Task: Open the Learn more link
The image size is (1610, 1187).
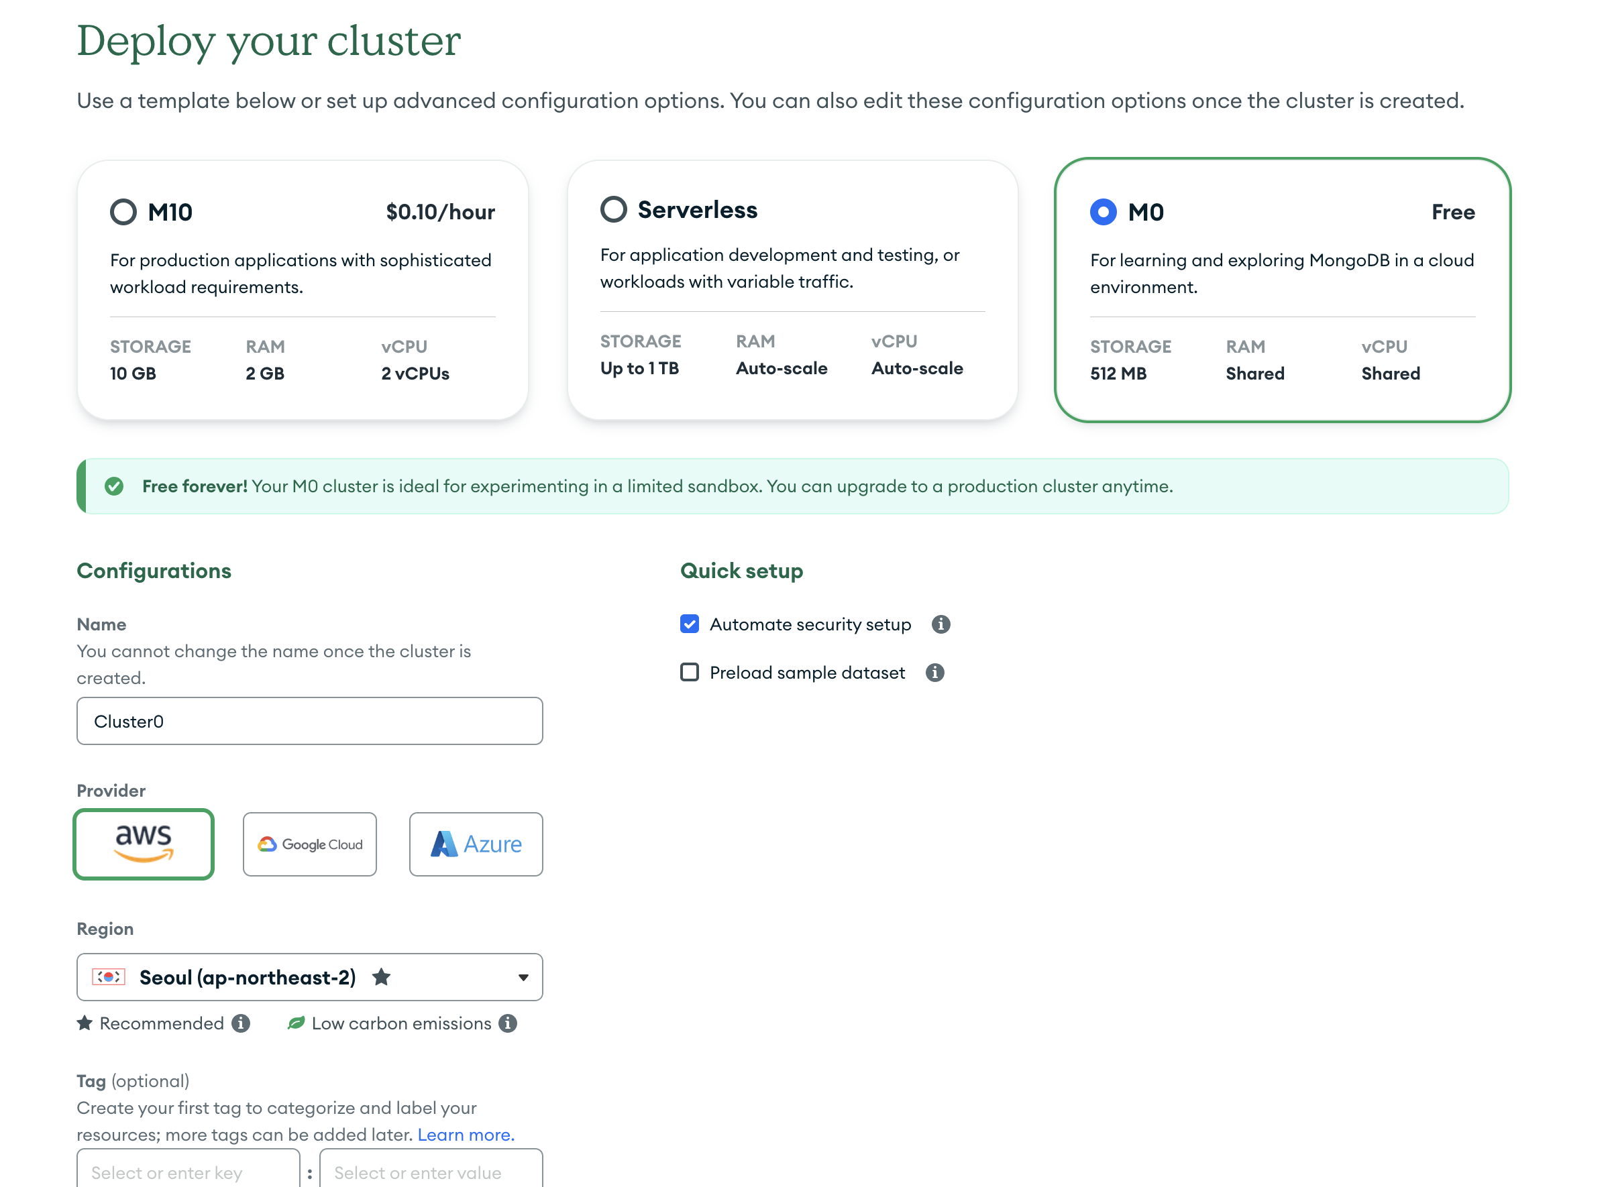Action: pyautogui.click(x=466, y=1135)
